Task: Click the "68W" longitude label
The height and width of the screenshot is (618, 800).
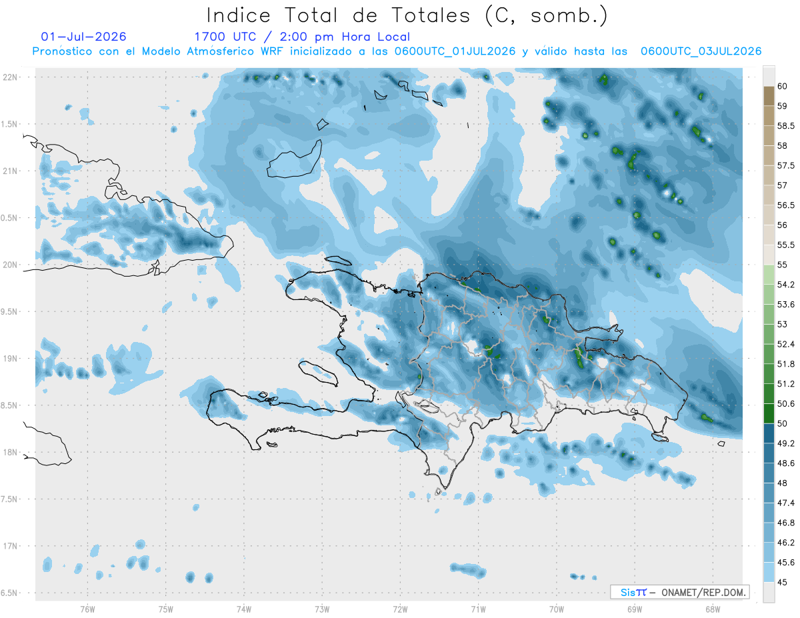Action: 712,609
